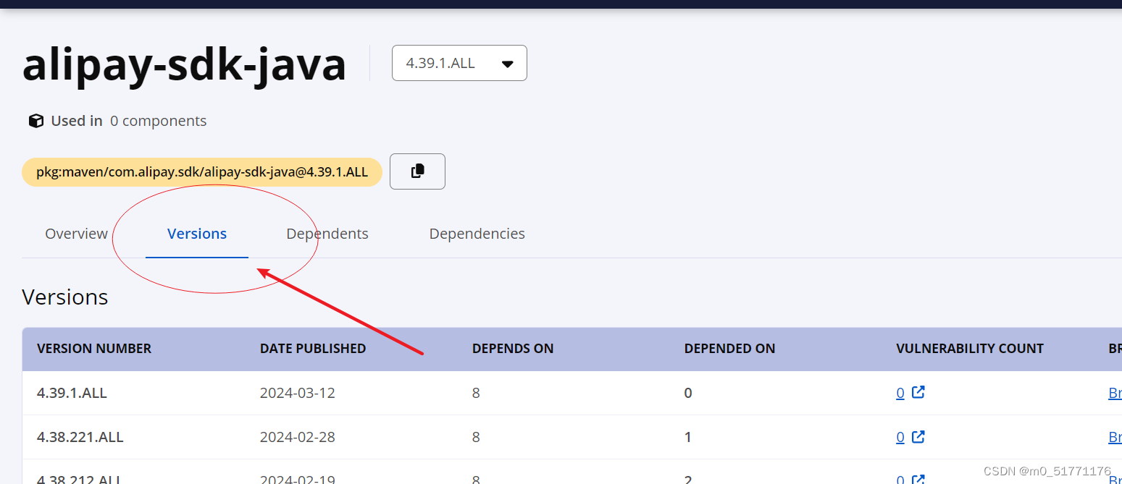Click the DEPENDS ON column header
The width and height of the screenshot is (1122, 484).
[x=513, y=349]
